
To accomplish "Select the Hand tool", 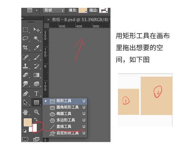I will point(25,112).
